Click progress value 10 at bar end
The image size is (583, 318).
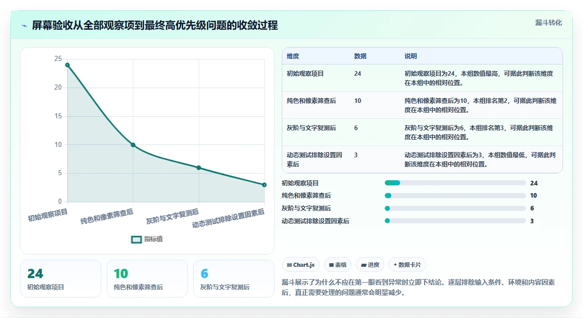point(533,196)
